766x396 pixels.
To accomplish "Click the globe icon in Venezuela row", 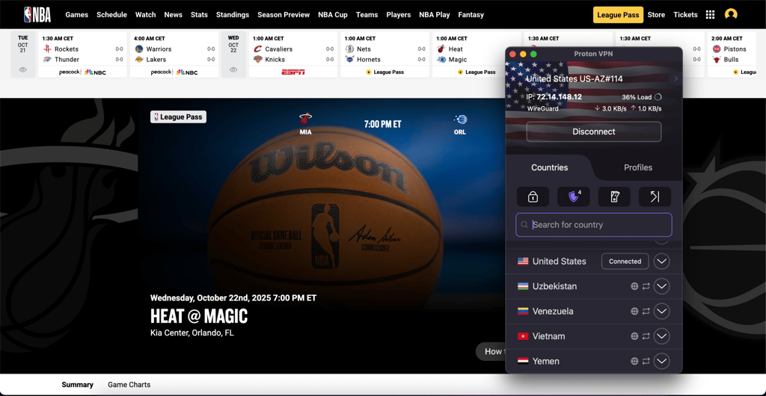I will coord(634,311).
